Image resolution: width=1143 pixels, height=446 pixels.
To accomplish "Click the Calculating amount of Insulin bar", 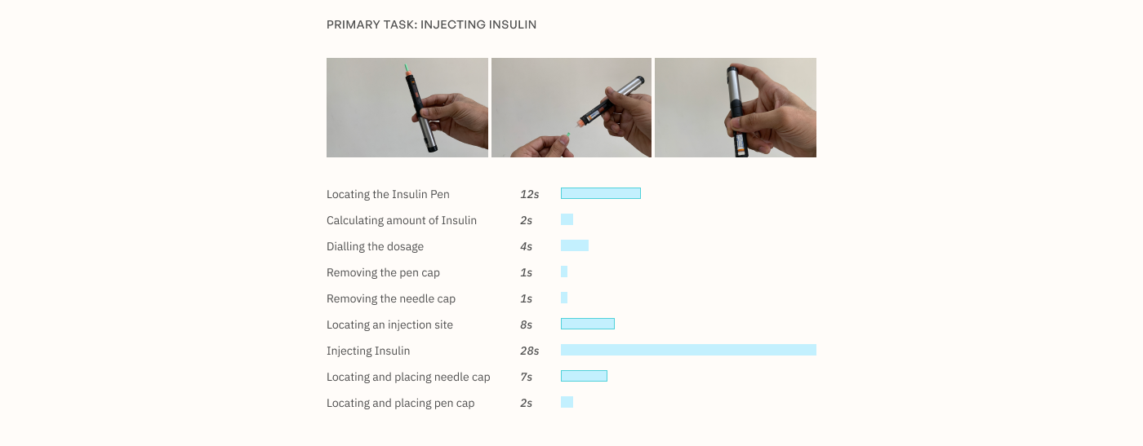I will point(567,219).
